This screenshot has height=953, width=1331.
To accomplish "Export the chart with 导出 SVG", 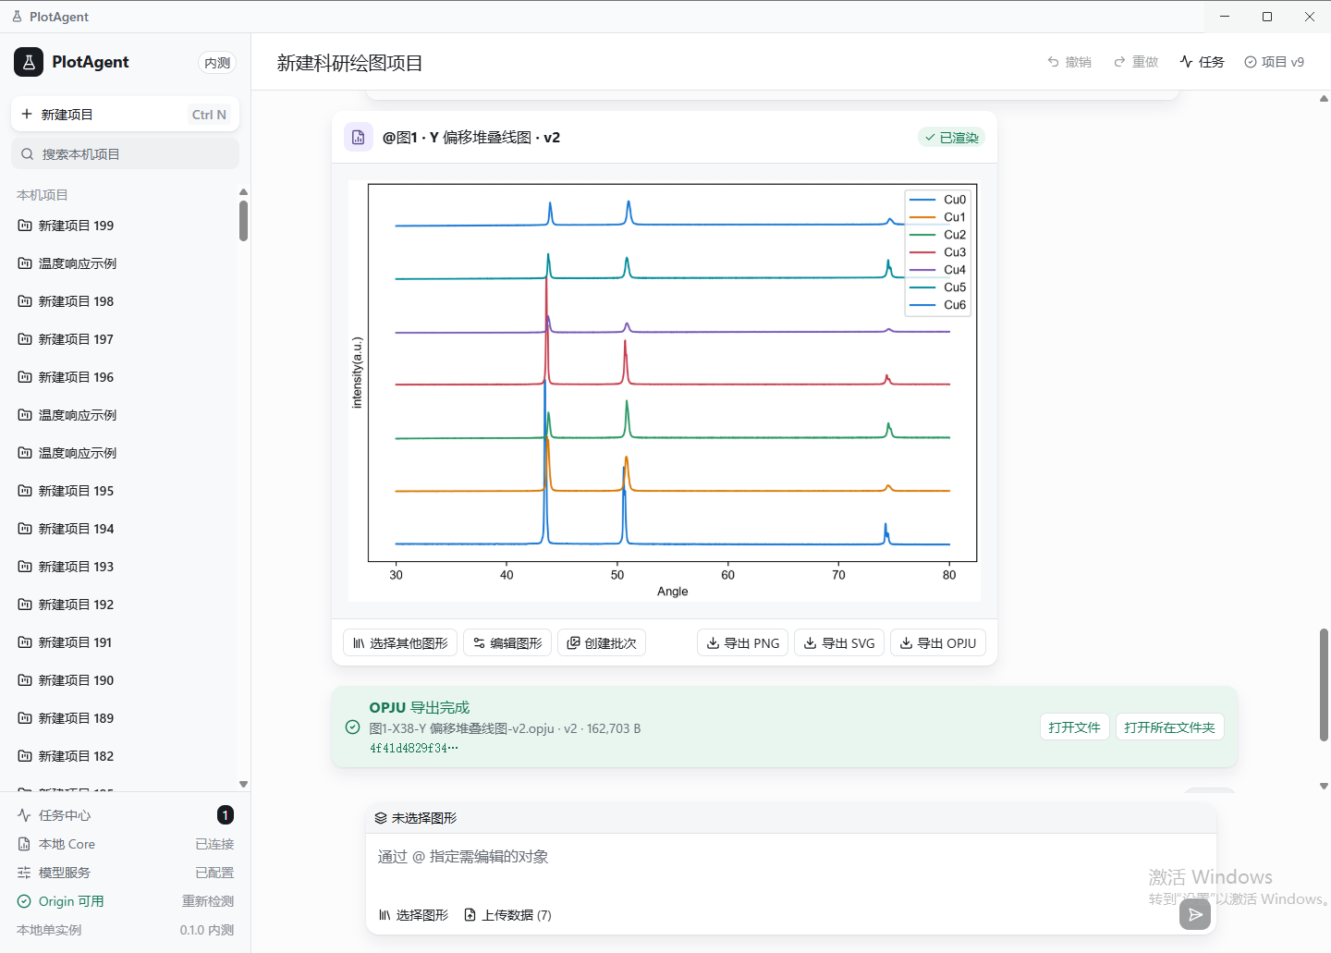I will pos(839,643).
